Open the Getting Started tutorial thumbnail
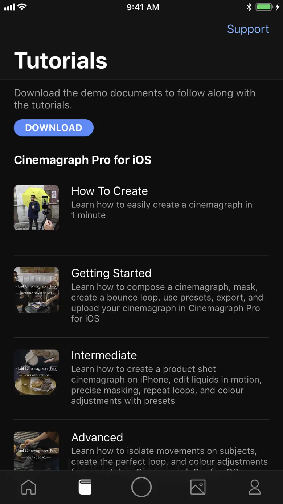The image size is (283, 504). (36, 290)
